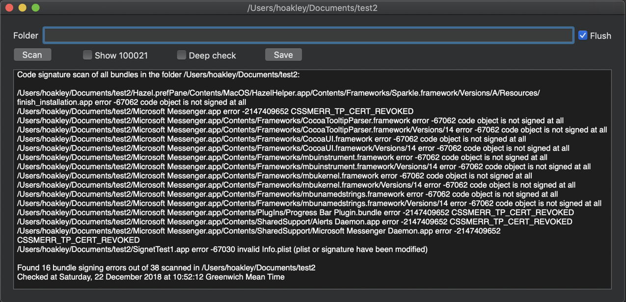Click the mbunamedstrings.framework/Versions/14 error line

coord(309,203)
